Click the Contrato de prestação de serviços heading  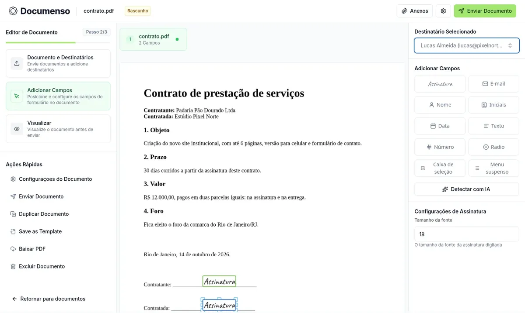tap(224, 93)
